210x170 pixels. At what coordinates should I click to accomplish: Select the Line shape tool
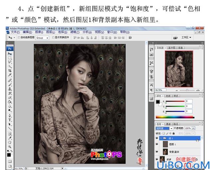tap(10, 128)
